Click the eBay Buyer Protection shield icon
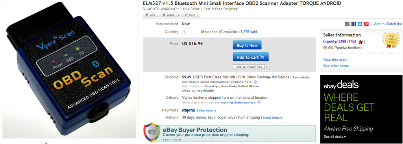The width and height of the screenshot is (403, 144). [x=152, y=133]
